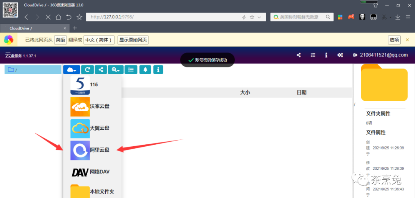Click the browser forward button
Viewport: 415px width, 198px height.
(37, 17)
